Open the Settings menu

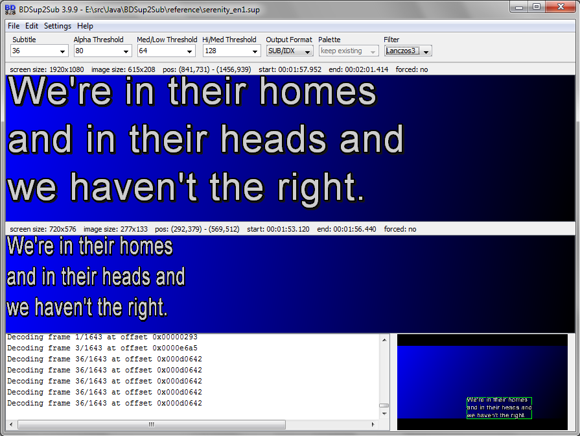click(x=57, y=26)
